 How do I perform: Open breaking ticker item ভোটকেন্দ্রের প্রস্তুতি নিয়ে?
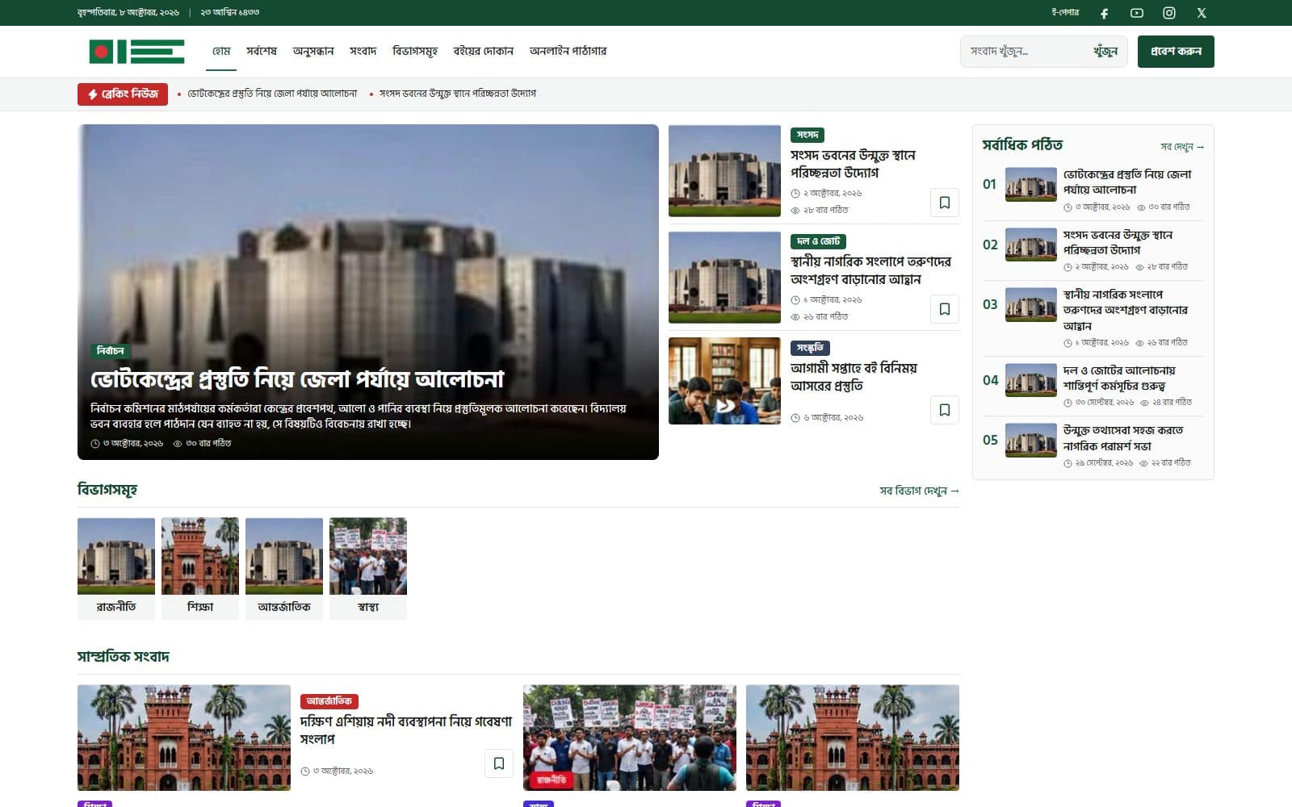pos(272,94)
